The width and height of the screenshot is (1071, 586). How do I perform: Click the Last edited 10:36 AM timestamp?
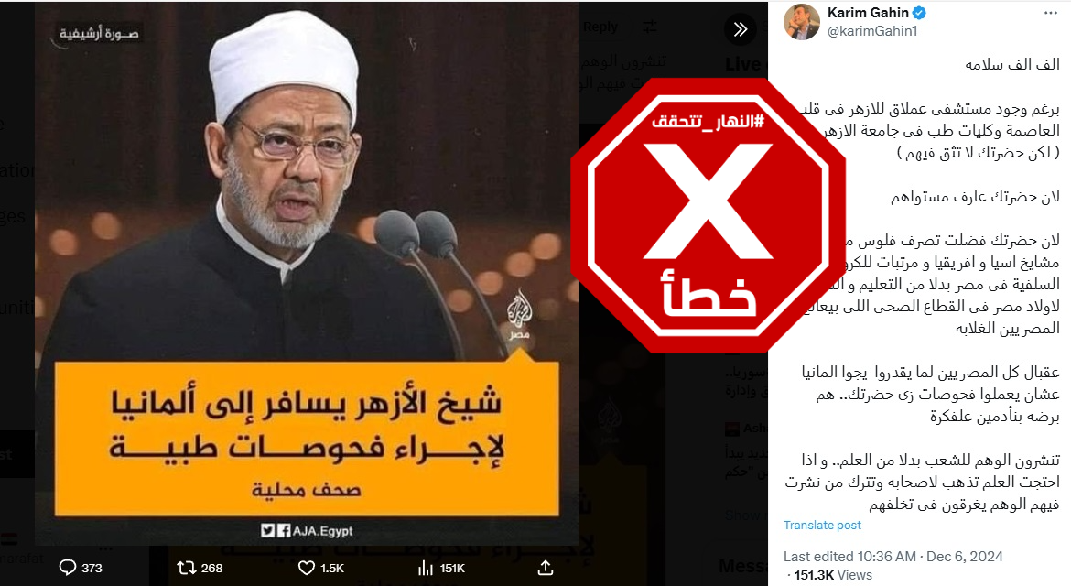coord(849,556)
